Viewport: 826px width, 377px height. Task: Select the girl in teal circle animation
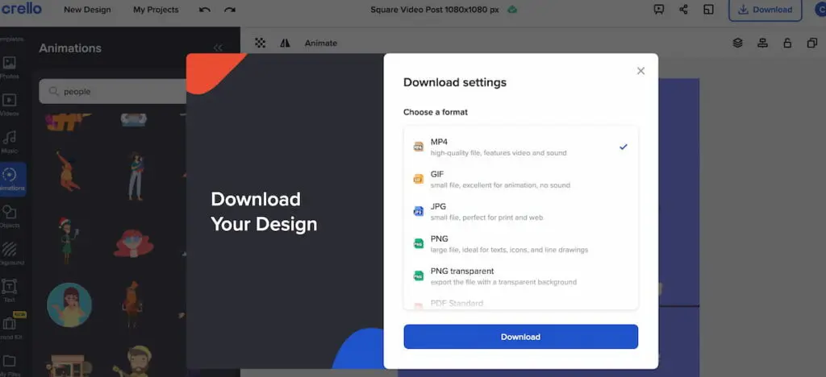pyautogui.click(x=69, y=305)
